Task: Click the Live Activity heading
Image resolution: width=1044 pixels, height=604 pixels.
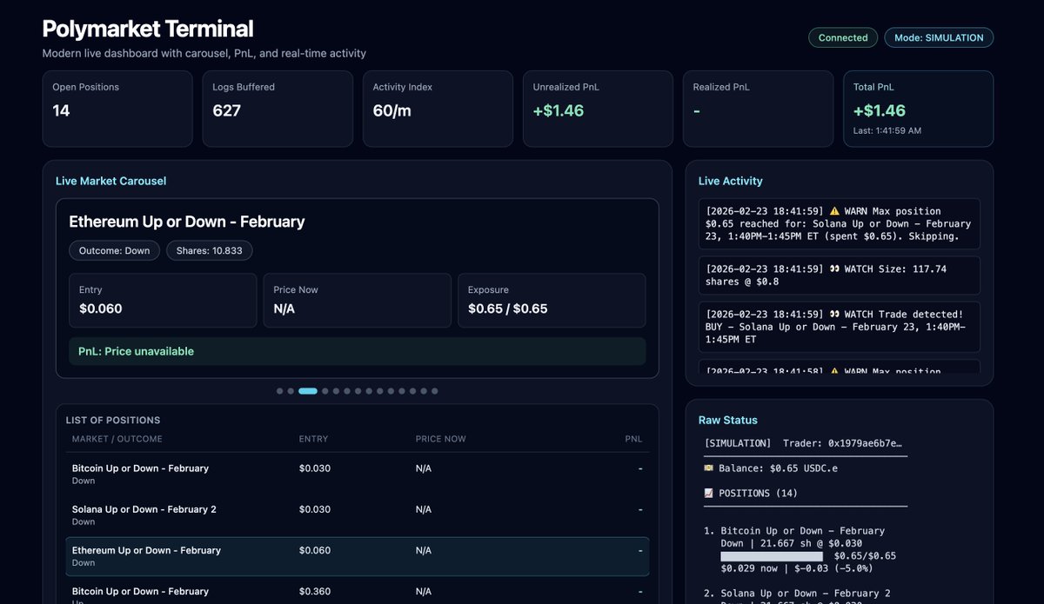Action: [731, 181]
